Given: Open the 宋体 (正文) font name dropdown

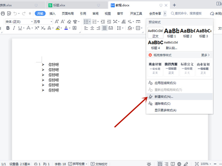Looking at the screenshot, I should pyautogui.click(x=17, y=21).
